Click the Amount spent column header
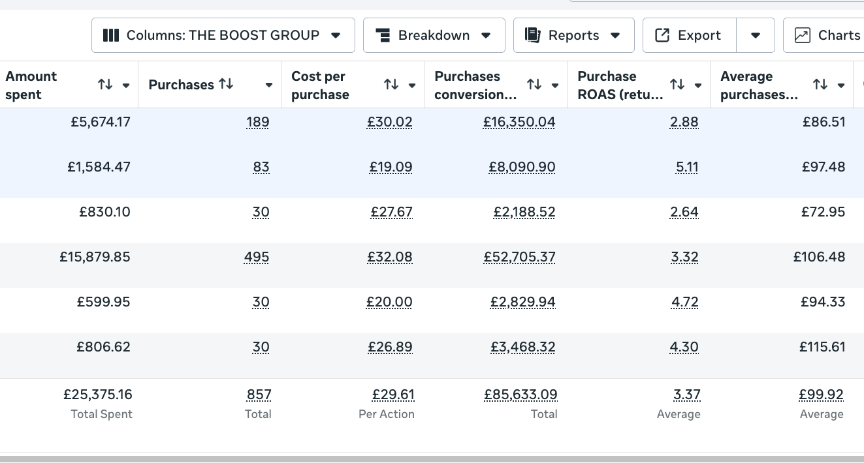864x463 pixels. [x=69, y=85]
